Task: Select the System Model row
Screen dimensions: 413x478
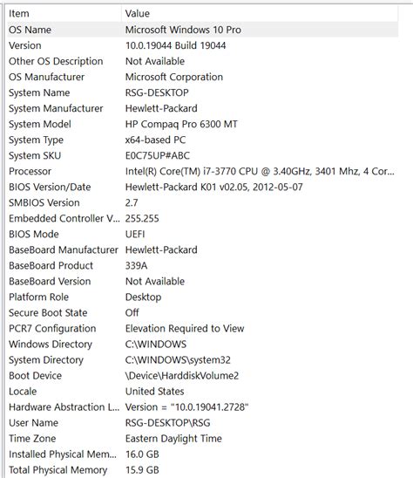Action: tap(202, 124)
